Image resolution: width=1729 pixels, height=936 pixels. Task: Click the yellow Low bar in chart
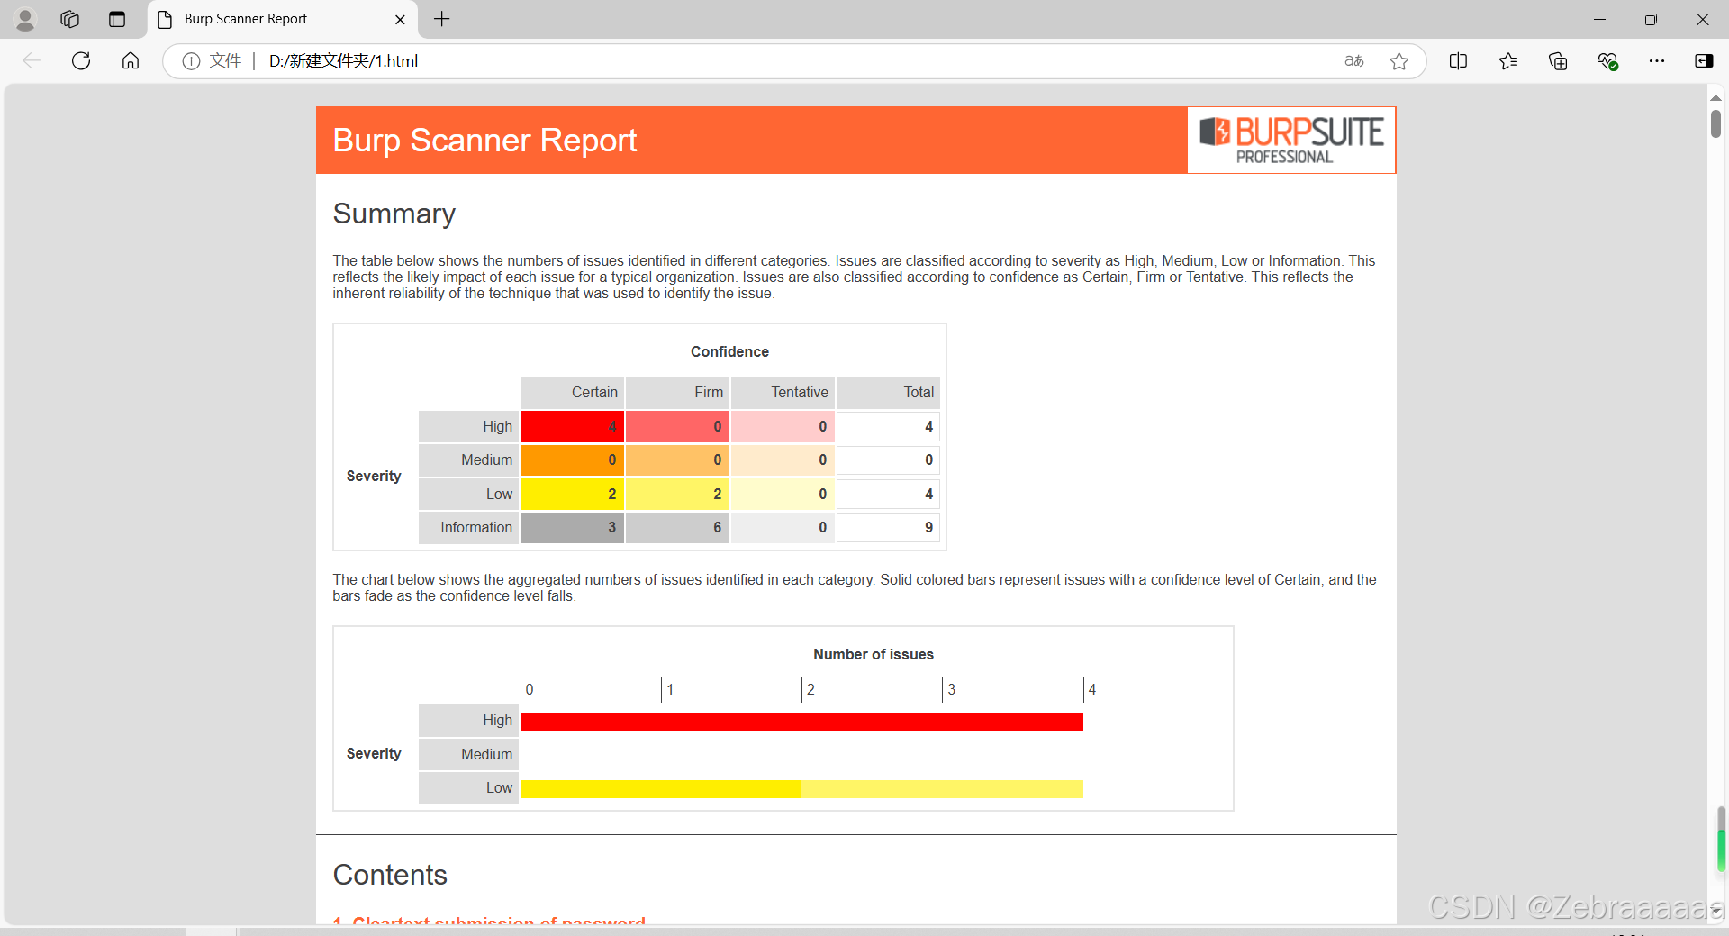pyautogui.click(x=801, y=789)
